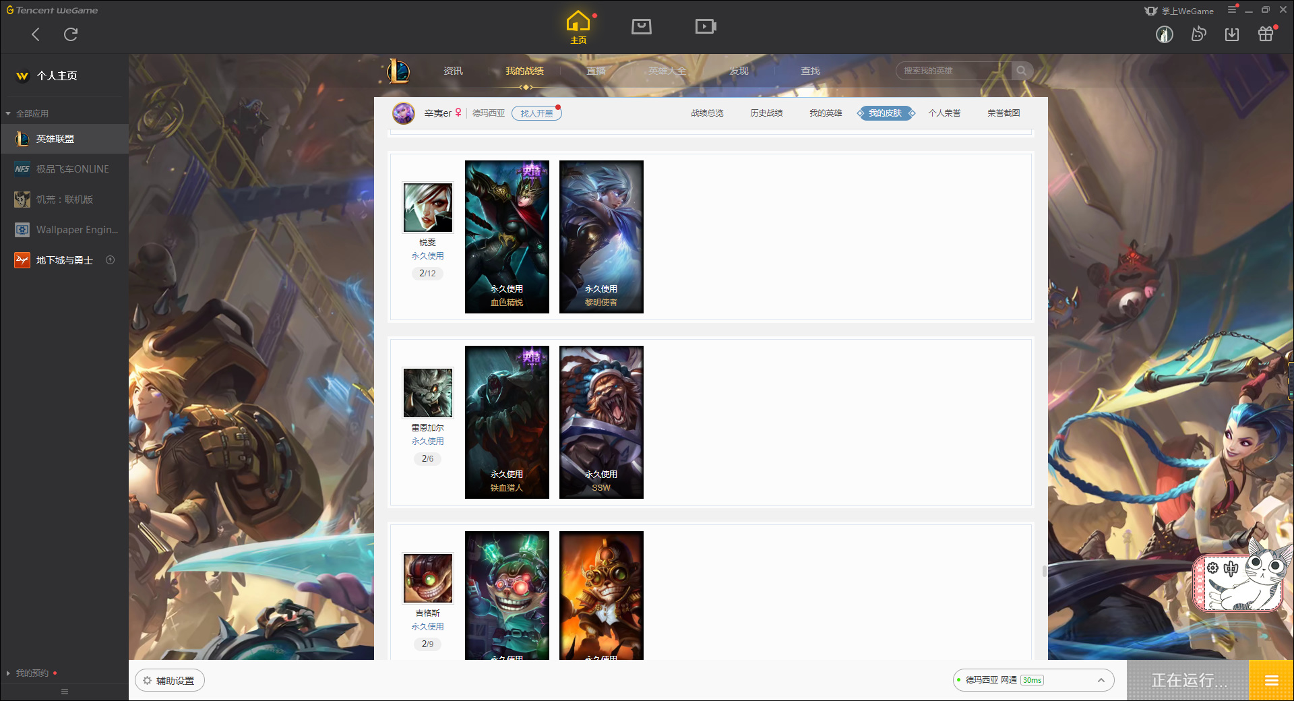This screenshot has height=701, width=1294.
Task: Click the player avatar of 辛夷er
Action: (404, 113)
